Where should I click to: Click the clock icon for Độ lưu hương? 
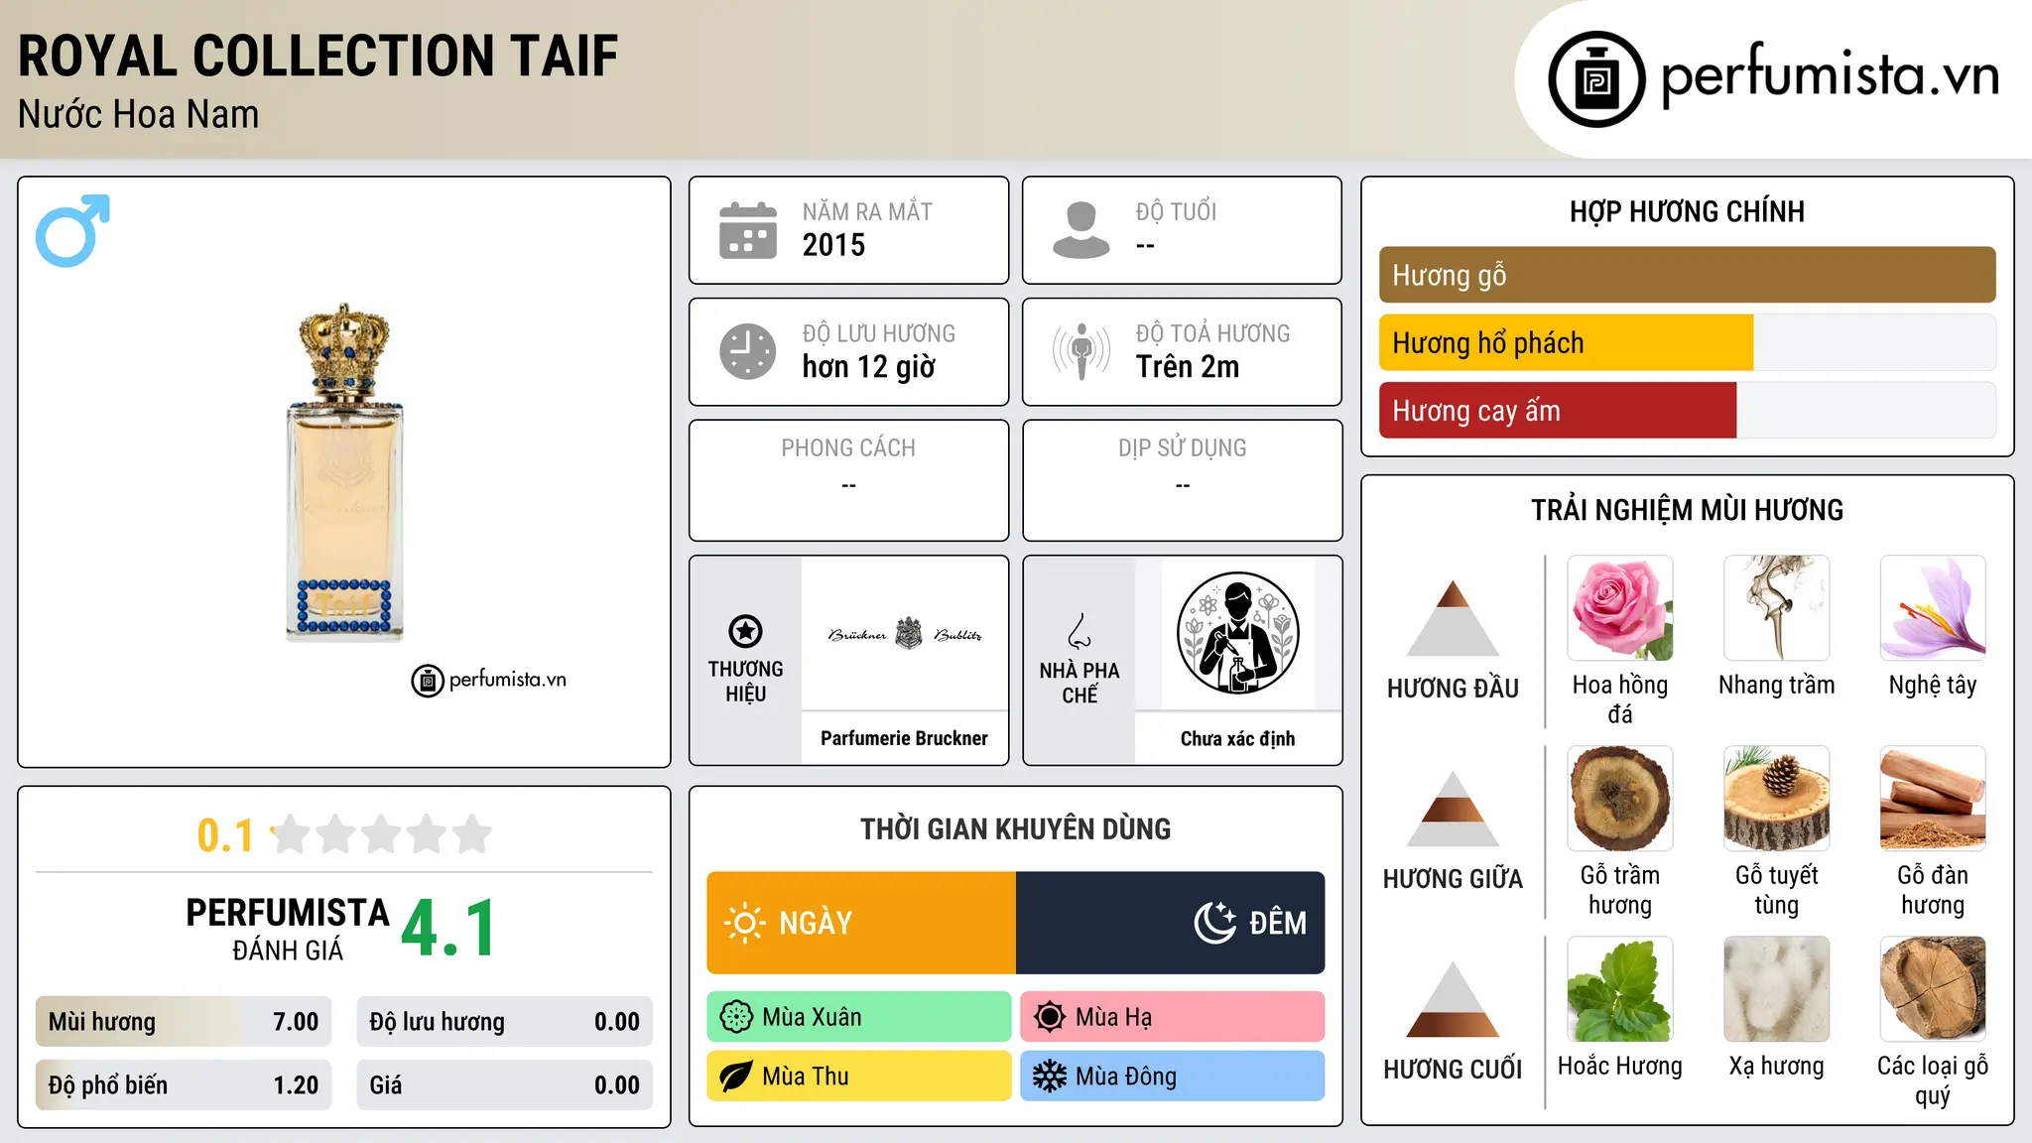[747, 351]
